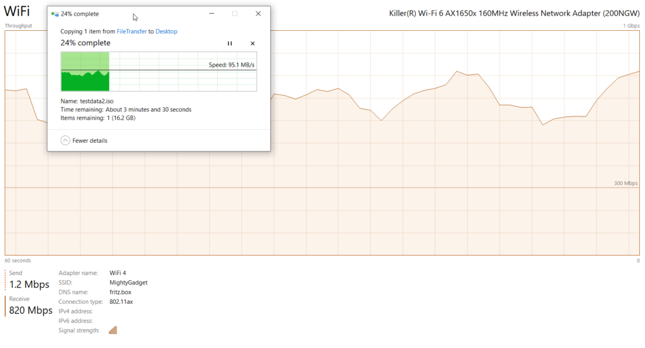This screenshot has width=645, height=348.
Task: Open the Desktop destination link
Action: tap(166, 31)
